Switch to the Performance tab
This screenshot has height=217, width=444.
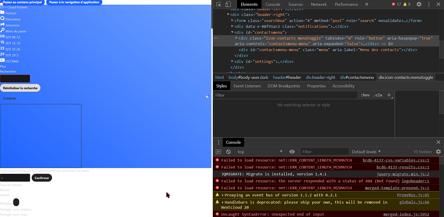pyautogui.click(x=346, y=4)
